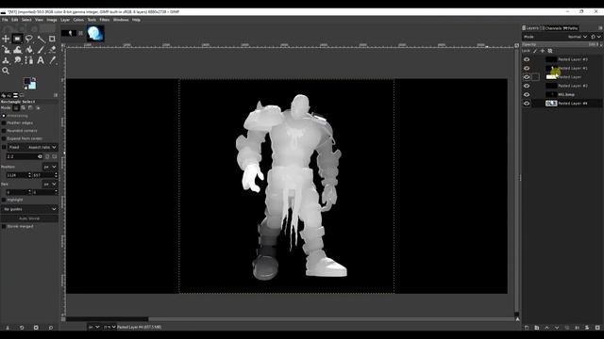
Task: Enable the Feather edges checkbox
Action: click(4, 123)
